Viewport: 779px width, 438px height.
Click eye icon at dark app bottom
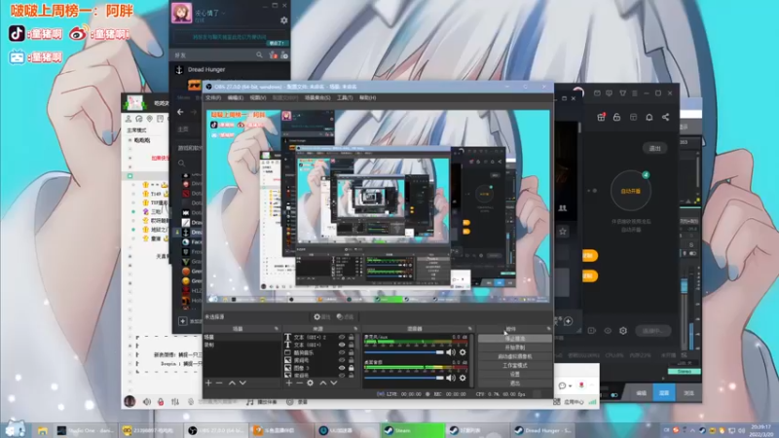pyautogui.click(x=608, y=331)
